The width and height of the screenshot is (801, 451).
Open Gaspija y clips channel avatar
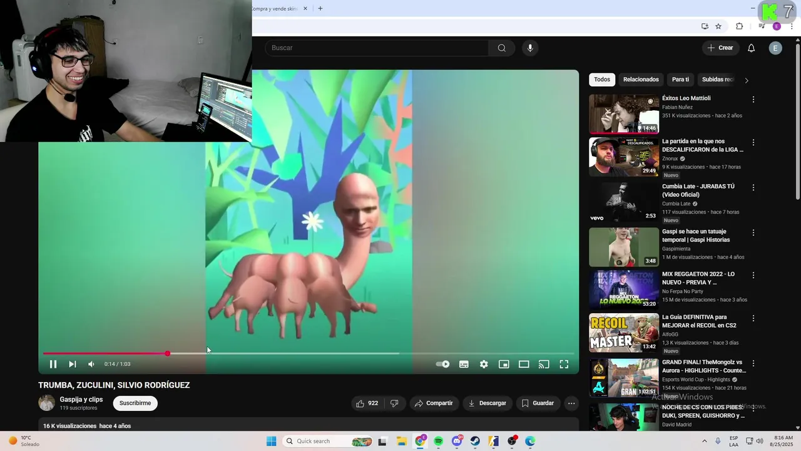(47, 403)
